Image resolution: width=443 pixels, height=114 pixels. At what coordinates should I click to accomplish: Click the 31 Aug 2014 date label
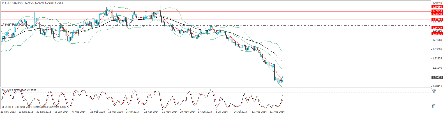(x=277, y=112)
